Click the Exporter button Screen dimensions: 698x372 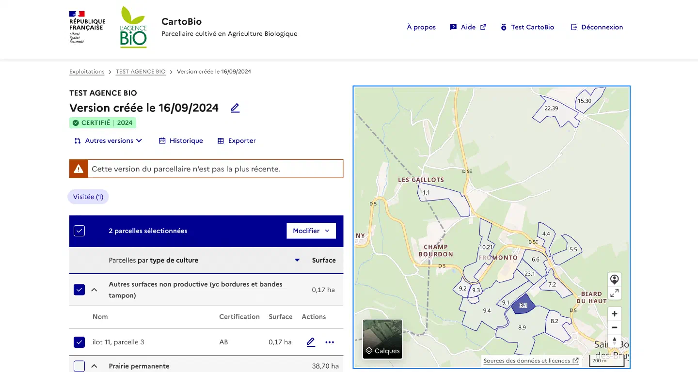[237, 140]
